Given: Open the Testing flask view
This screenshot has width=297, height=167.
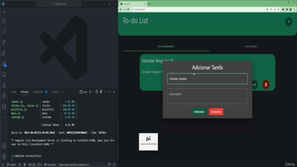Looking at the screenshot, I should [4, 85].
